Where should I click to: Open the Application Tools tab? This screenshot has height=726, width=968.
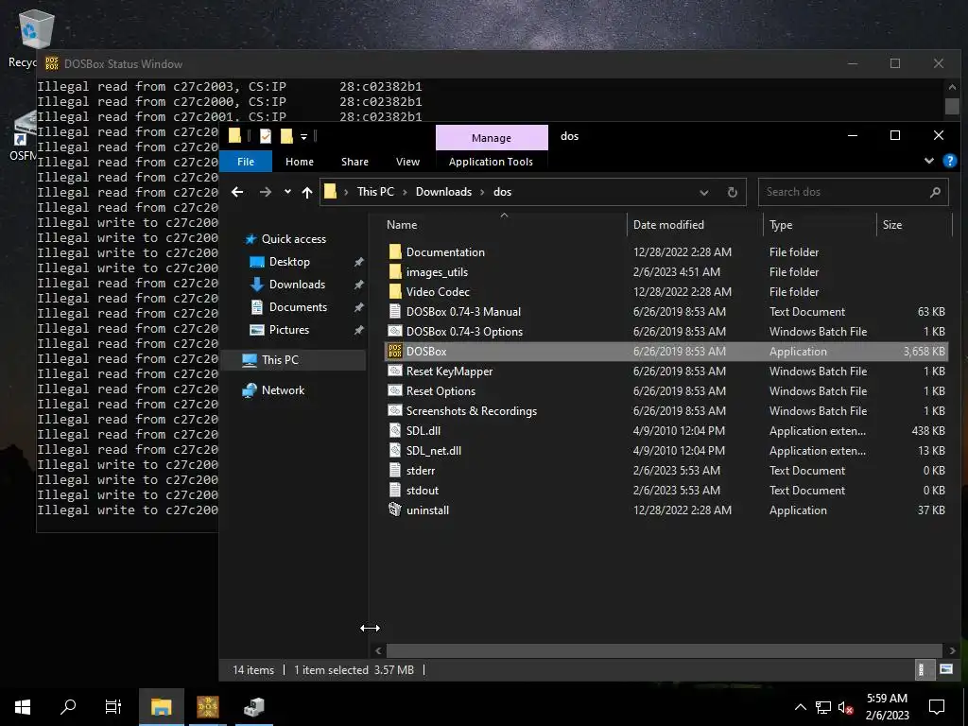pyautogui.click(x=491, y=161)
